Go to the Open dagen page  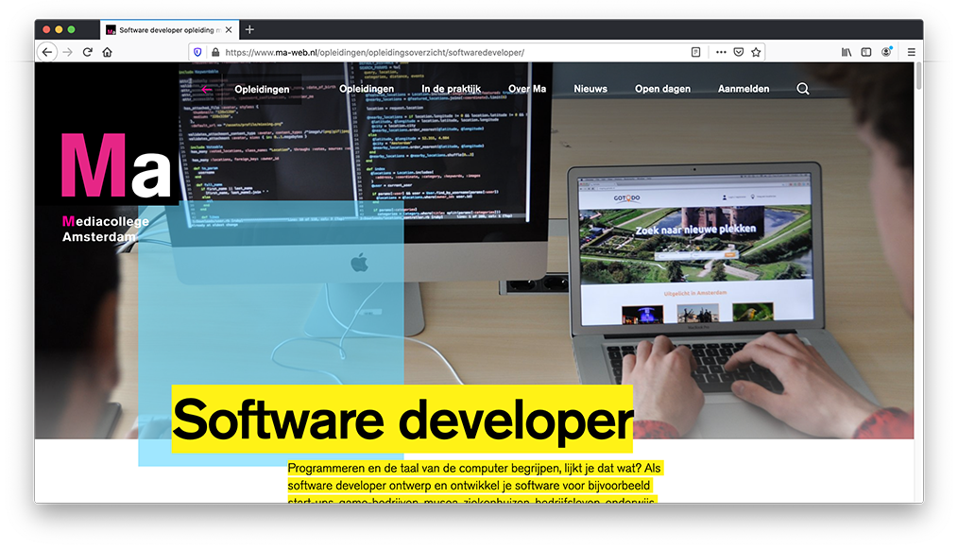point(662,89)
